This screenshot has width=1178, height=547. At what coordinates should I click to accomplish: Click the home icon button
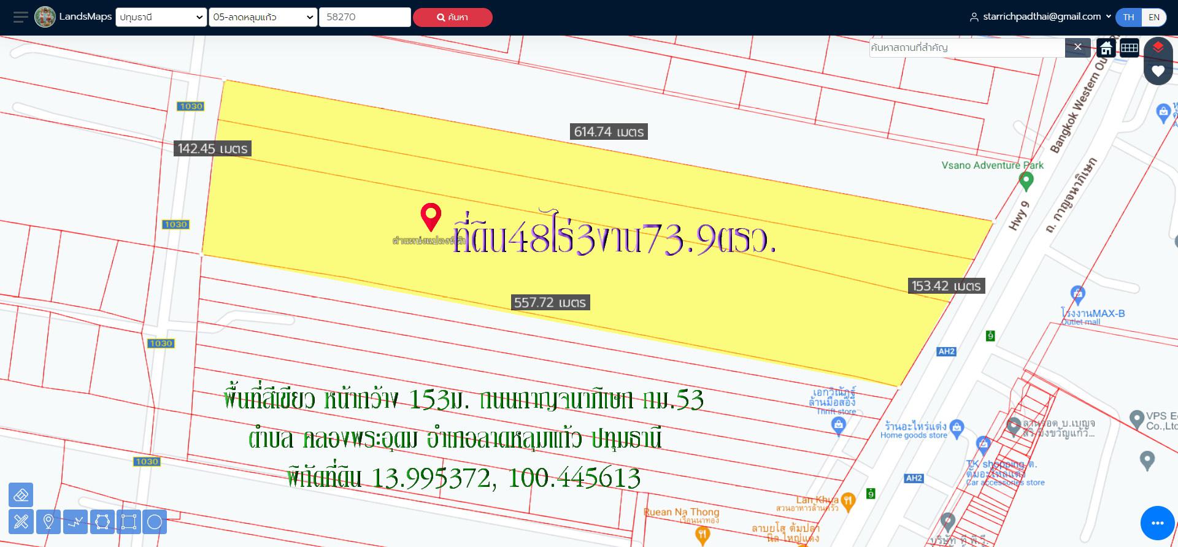click(1106, 48)
